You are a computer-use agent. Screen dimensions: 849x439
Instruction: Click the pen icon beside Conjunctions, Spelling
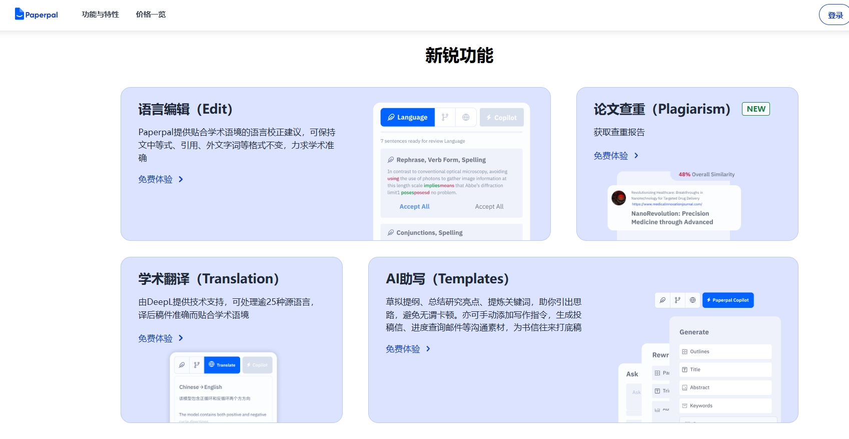pos(391,233)
